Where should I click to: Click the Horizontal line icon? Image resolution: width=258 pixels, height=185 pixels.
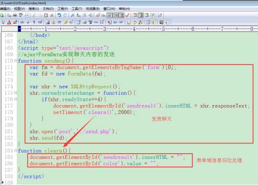click(60, 22)
